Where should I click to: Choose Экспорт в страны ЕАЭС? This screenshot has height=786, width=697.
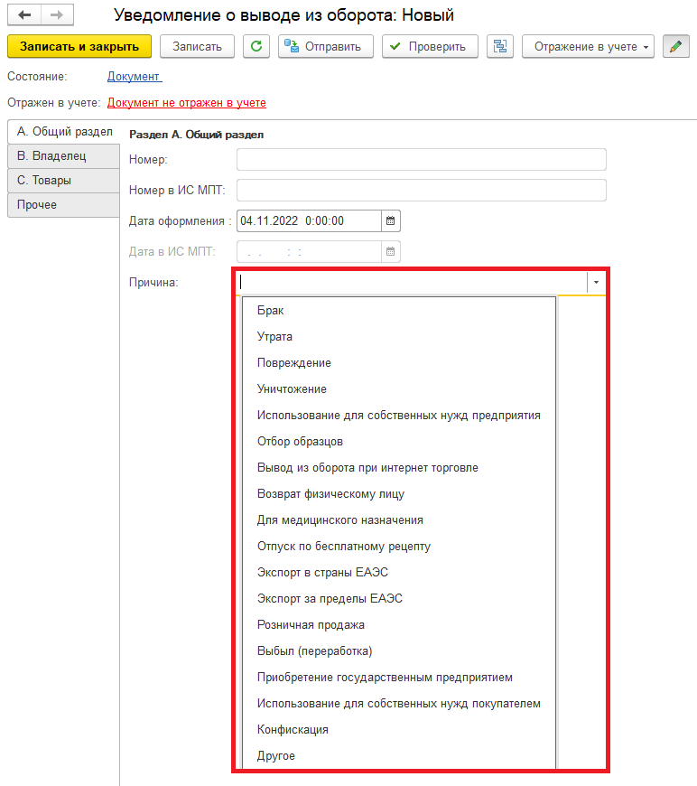(399, 573)
